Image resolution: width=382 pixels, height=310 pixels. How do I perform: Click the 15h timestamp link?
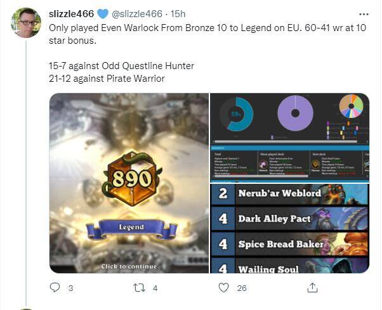(178, 14)
